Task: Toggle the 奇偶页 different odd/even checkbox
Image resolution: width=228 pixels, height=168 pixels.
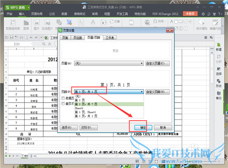Action: (63, 98)
